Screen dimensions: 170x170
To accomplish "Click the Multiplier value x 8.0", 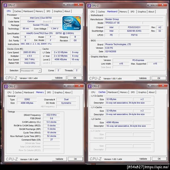I will tap(29, 56).
